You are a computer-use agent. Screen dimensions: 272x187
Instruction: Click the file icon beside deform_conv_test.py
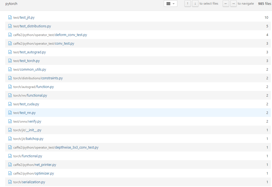tap(10, 35)
